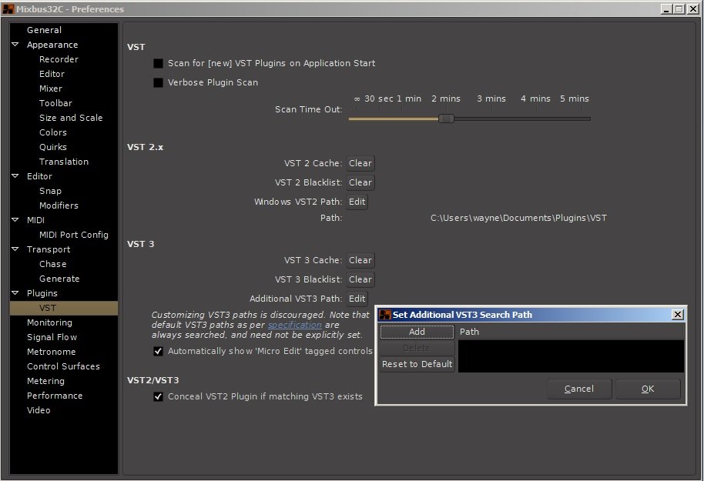Close the Set Additional VST3 Search Path dialog
Viewport: 704px width, 481px height.
pos(678,315)
